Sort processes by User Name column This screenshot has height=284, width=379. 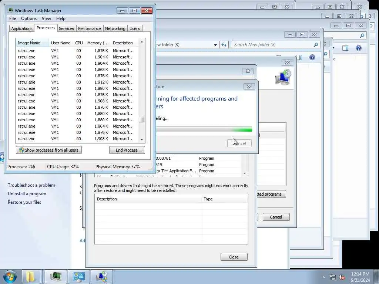tap(61, 43)
